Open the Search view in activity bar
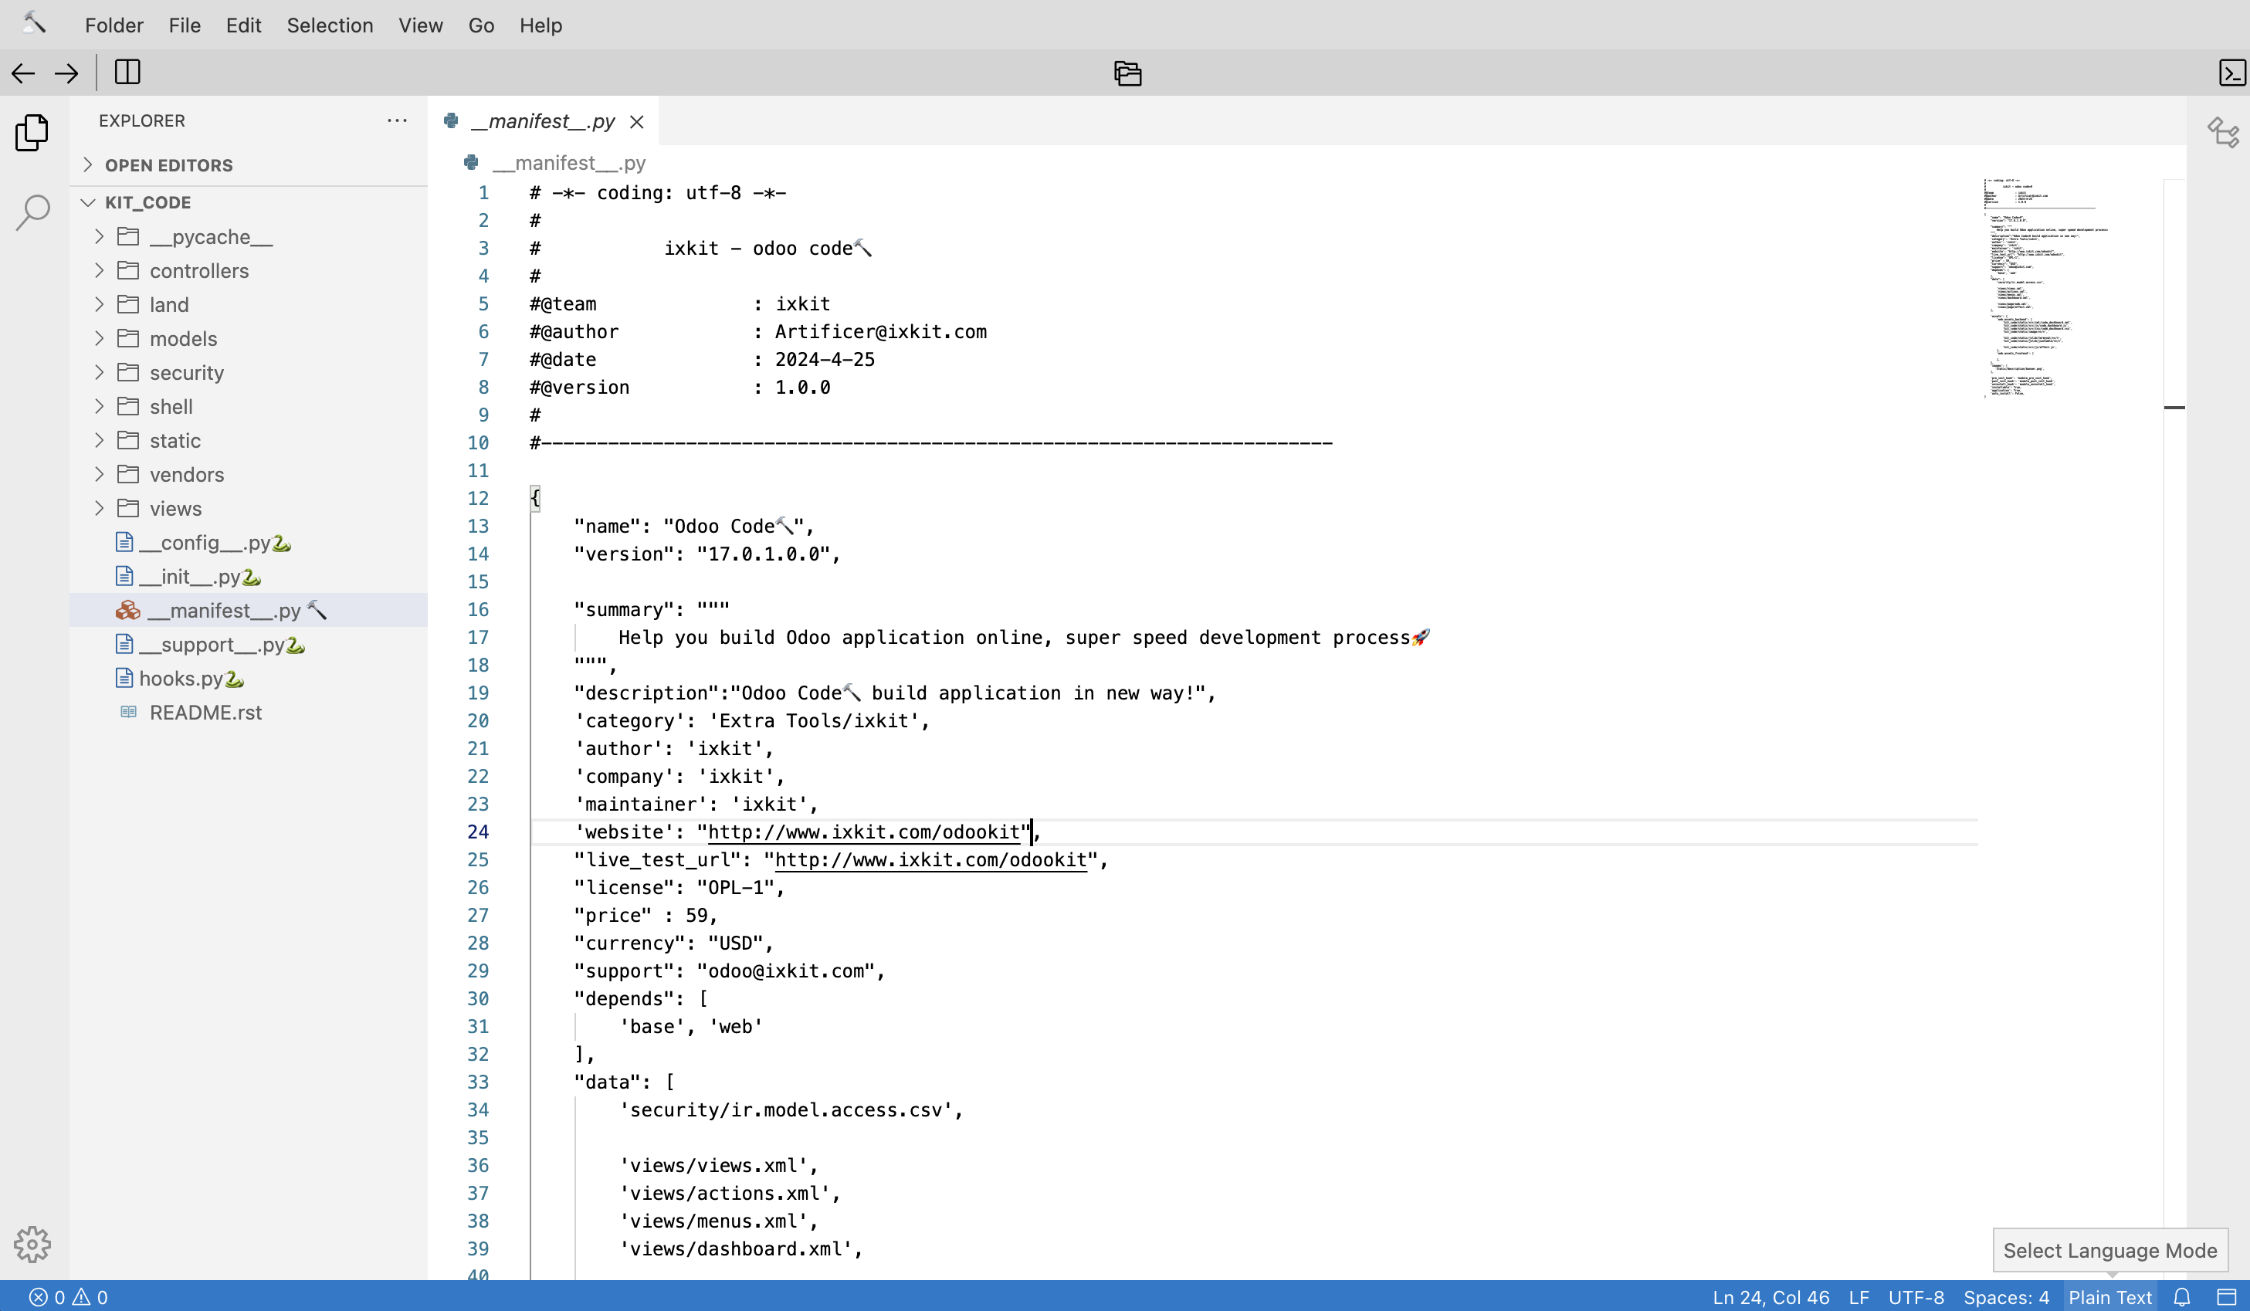 [33, 212]
